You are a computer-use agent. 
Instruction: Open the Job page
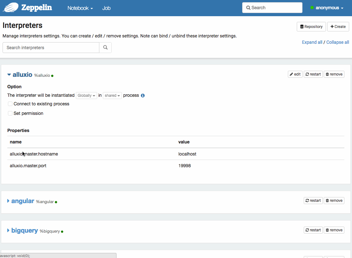coord(106,8)
